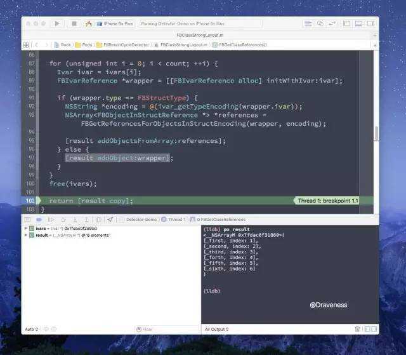Open FBGetClassReferences() function breadcrumb
This screenshot has height=355, width=406.
(240, 45)
